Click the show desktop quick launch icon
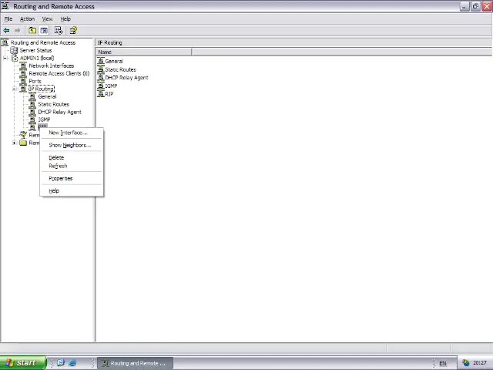 tap(61, 363)
